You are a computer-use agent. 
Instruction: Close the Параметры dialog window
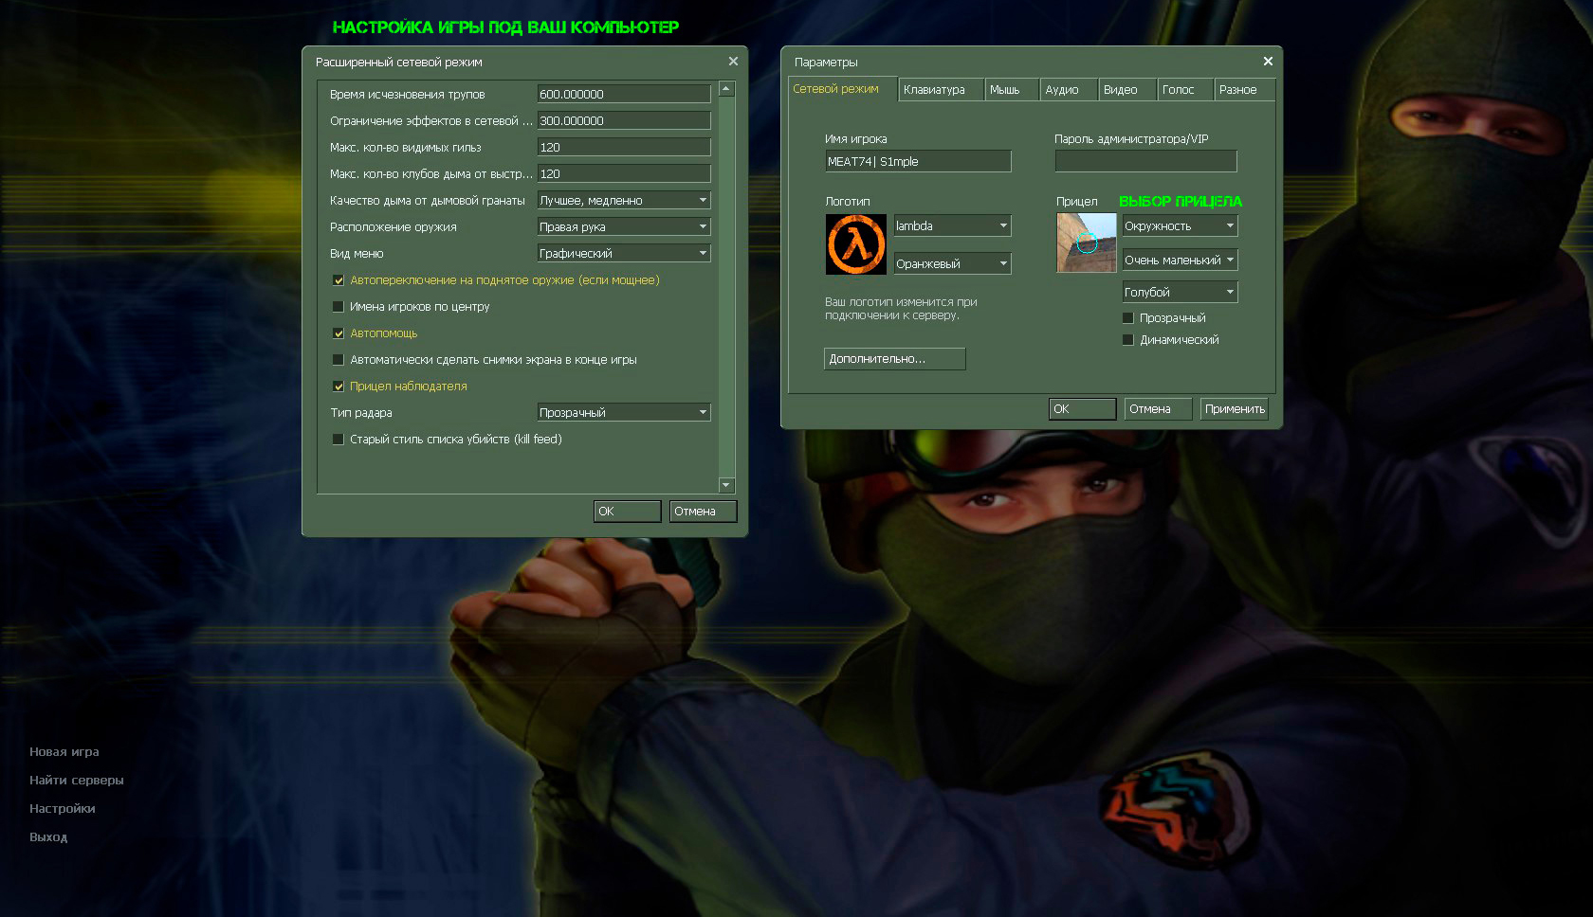click(1268, 62)
